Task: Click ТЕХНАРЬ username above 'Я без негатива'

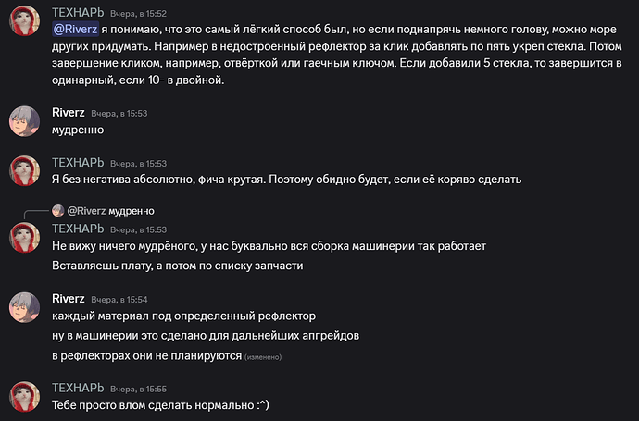Action: 78,163
